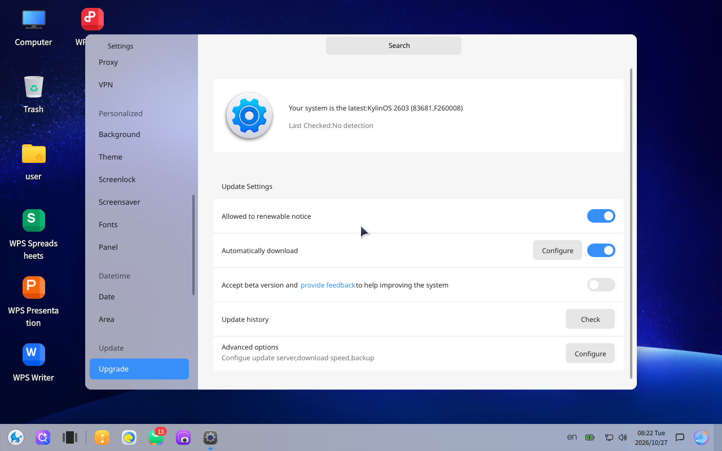This screenshot has width=722, height=451.
Task: Open the user home folder icon
Action: pos(33,161)
